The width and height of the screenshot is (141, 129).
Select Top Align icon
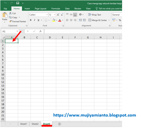tap(67, 14)
